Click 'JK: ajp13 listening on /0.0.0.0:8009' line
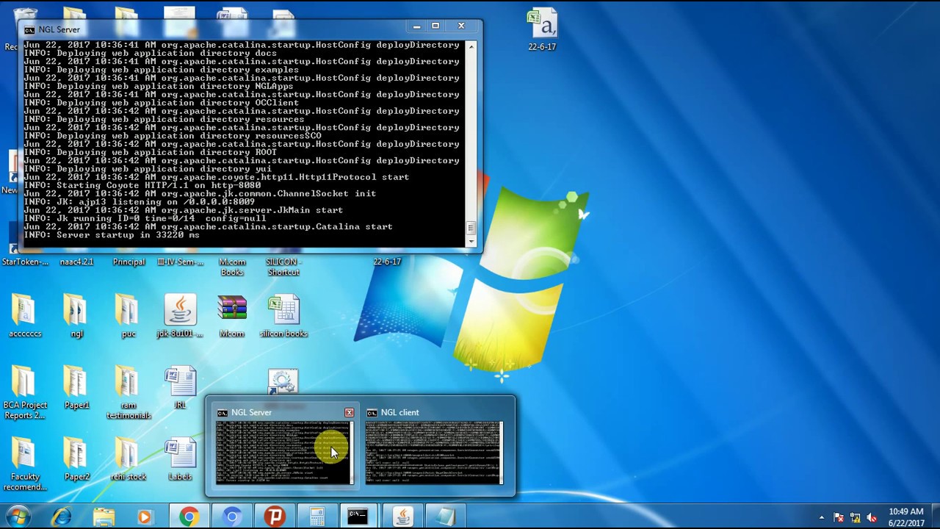This screenshot has height=529, width=940. pyautogui.click(x=140, y=202)
